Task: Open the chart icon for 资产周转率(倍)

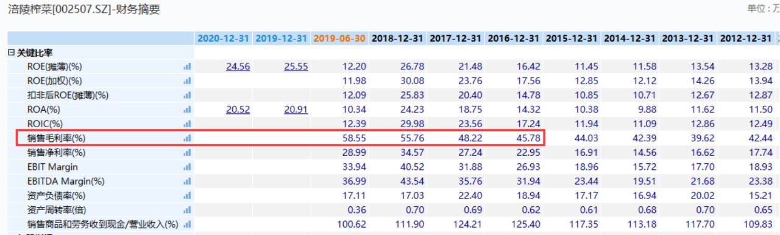Action: (187, 209)
